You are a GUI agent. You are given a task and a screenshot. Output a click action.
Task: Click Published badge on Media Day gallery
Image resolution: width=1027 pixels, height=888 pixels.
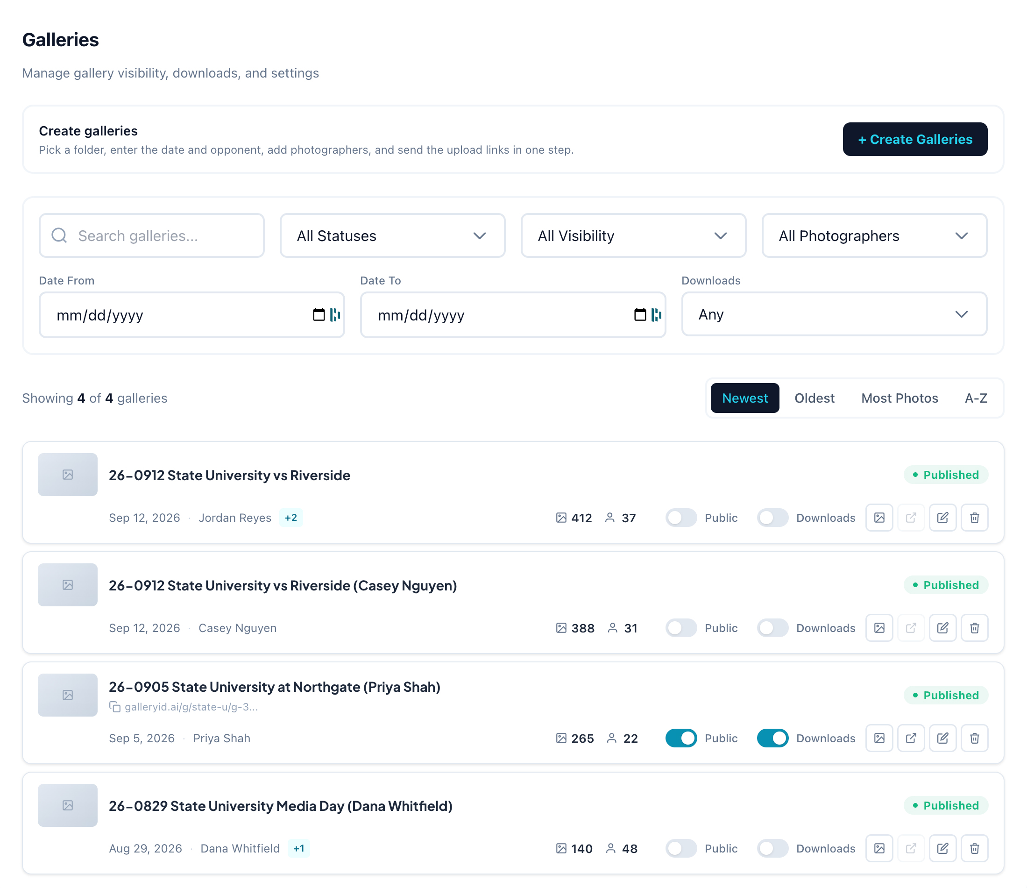pyautogui.click(x=946, y=805)
